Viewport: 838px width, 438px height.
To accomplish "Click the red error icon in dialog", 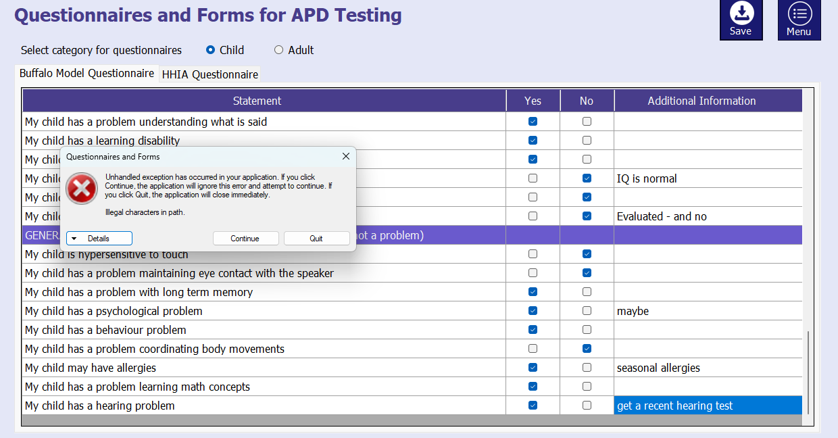I will click(x=82, y=189).
